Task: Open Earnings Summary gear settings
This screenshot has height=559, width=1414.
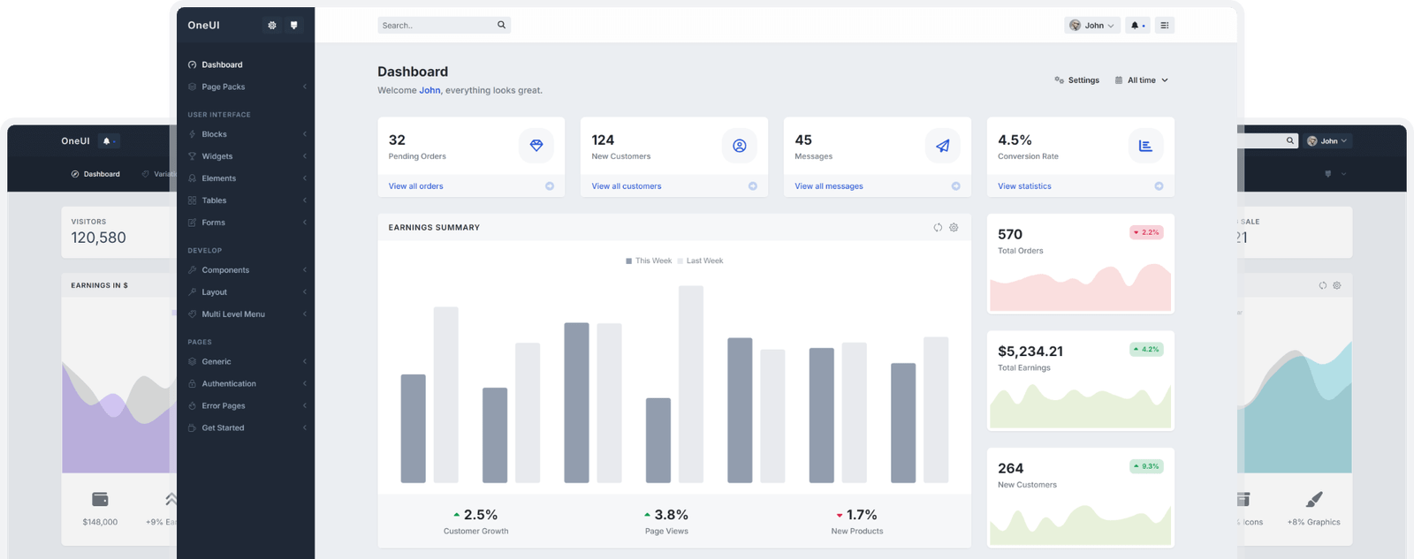Action: click(954, 228)
